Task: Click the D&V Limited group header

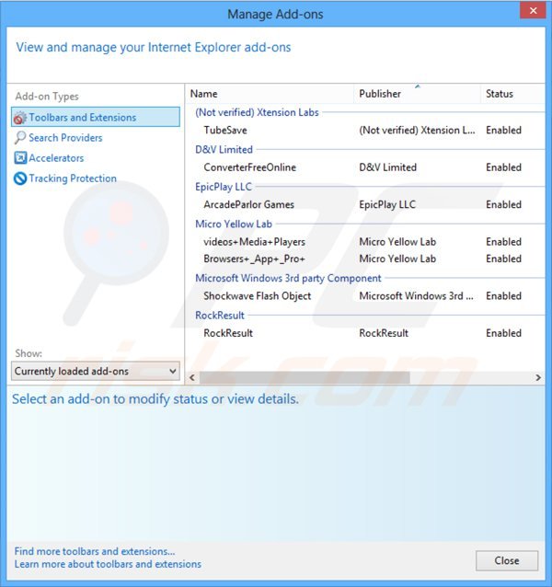Action: [224, 149]
